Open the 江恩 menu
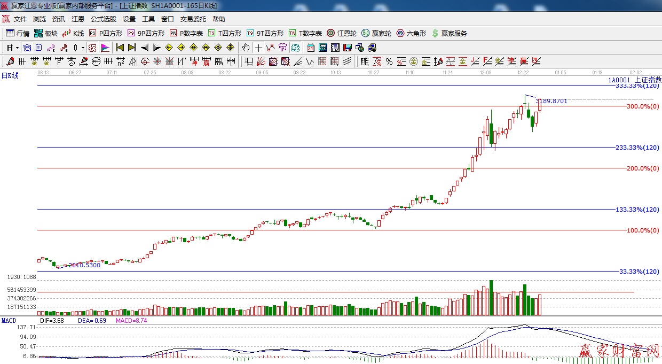 click(x=78, y=19)
